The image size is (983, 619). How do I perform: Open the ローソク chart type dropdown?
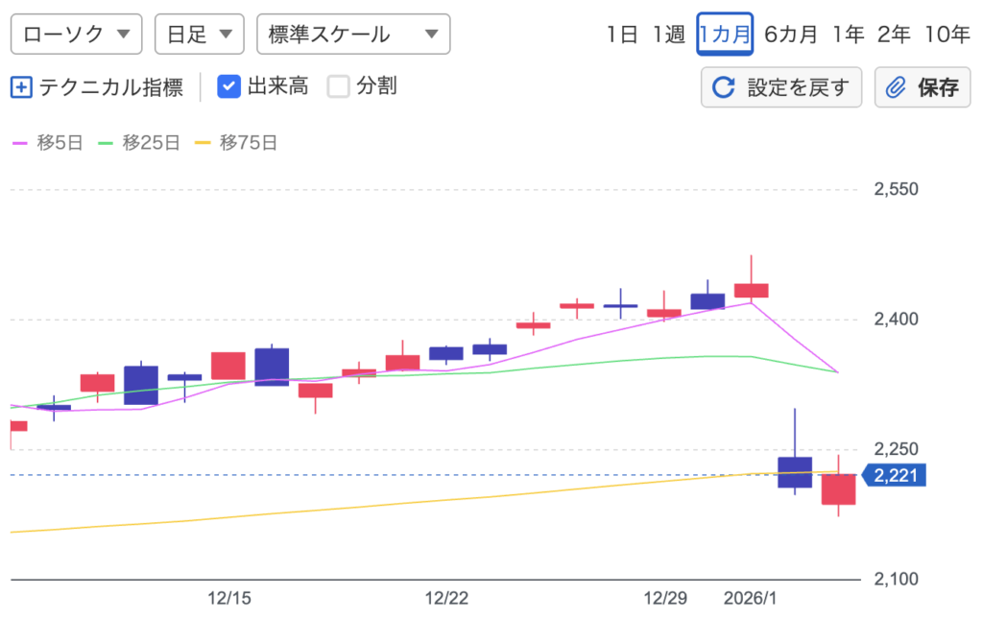76,35
